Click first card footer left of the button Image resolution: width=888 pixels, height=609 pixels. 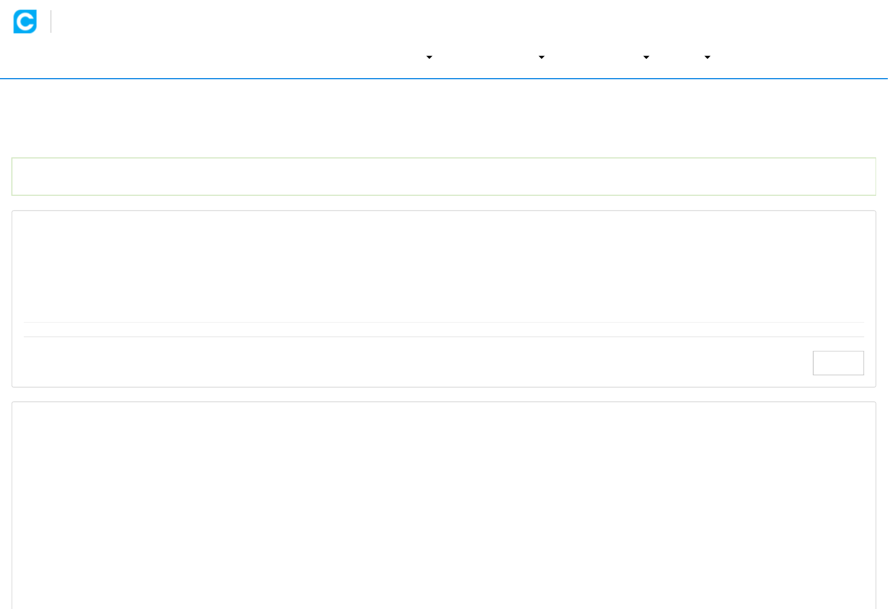[396, 363]
